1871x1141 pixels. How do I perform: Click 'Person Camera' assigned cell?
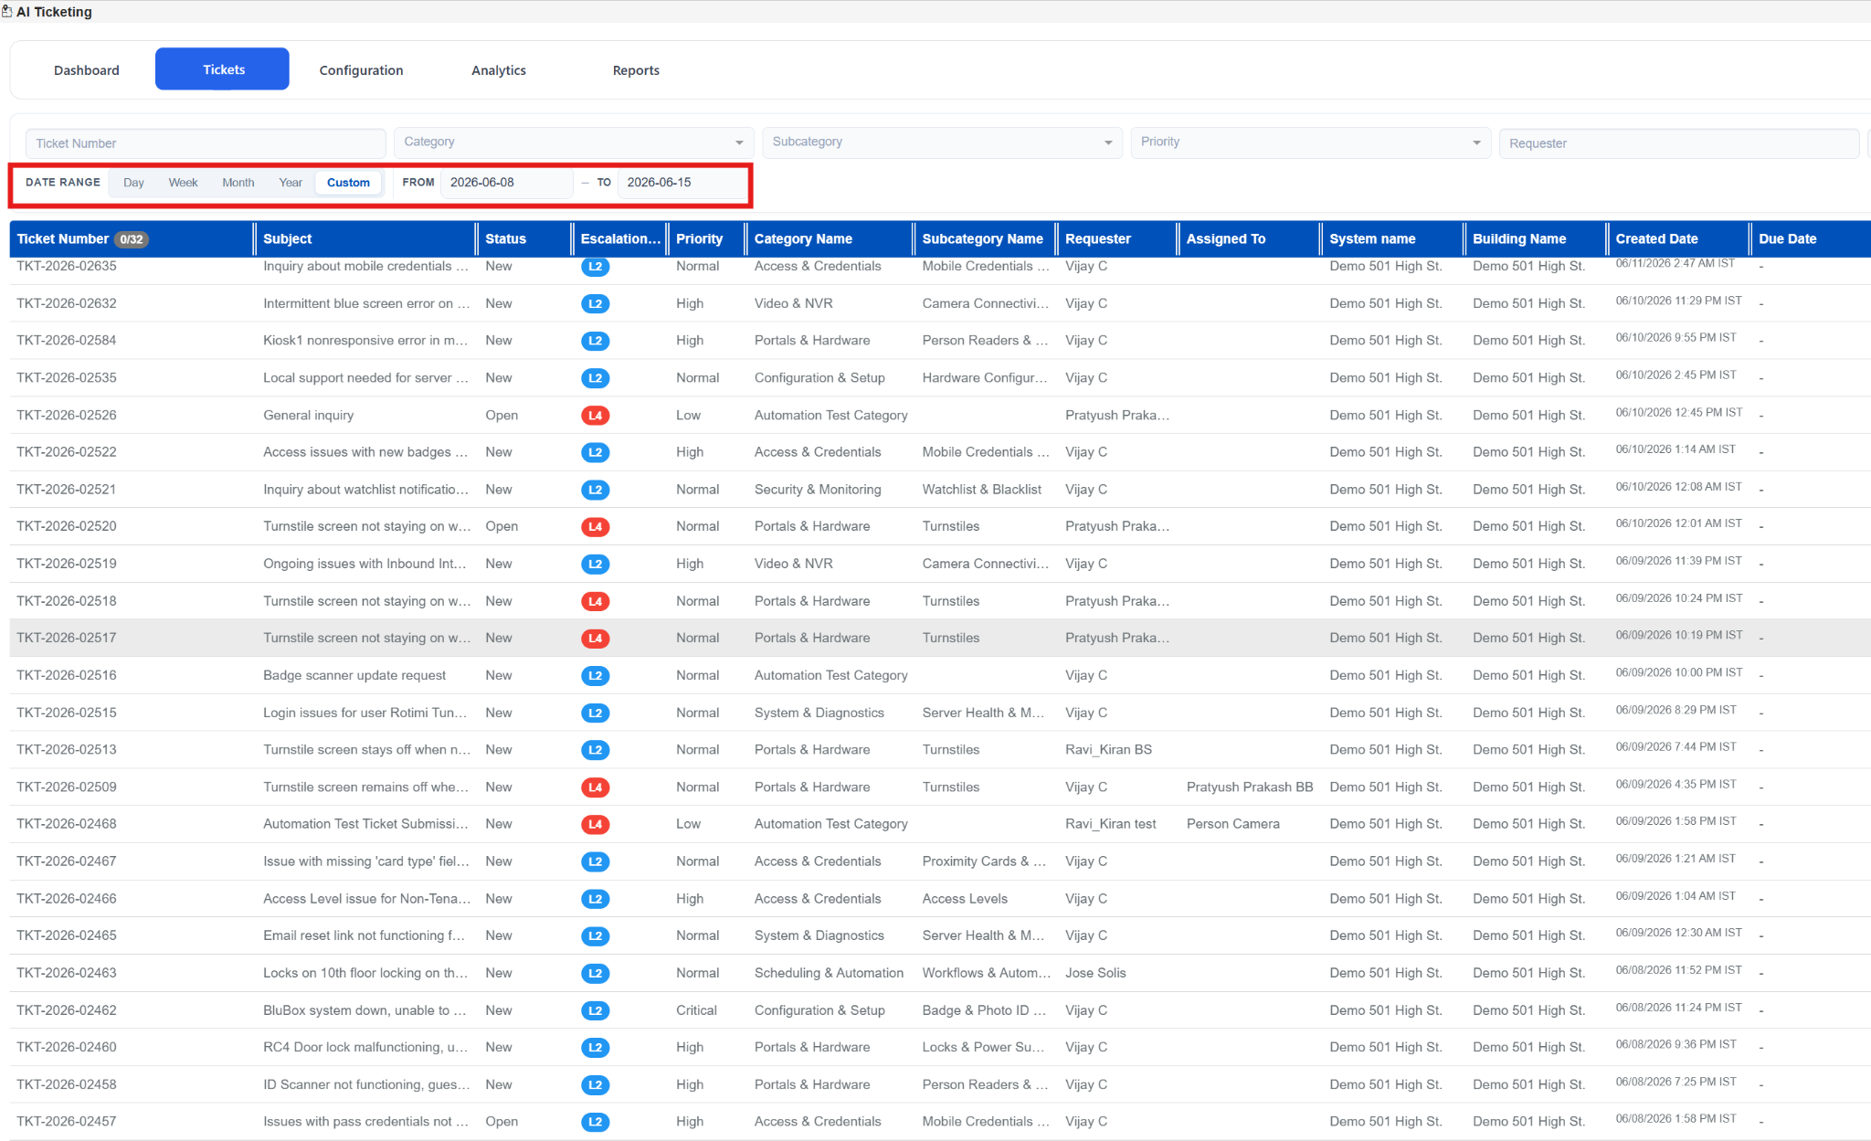pyautogui.click(x=1232, y=824)
